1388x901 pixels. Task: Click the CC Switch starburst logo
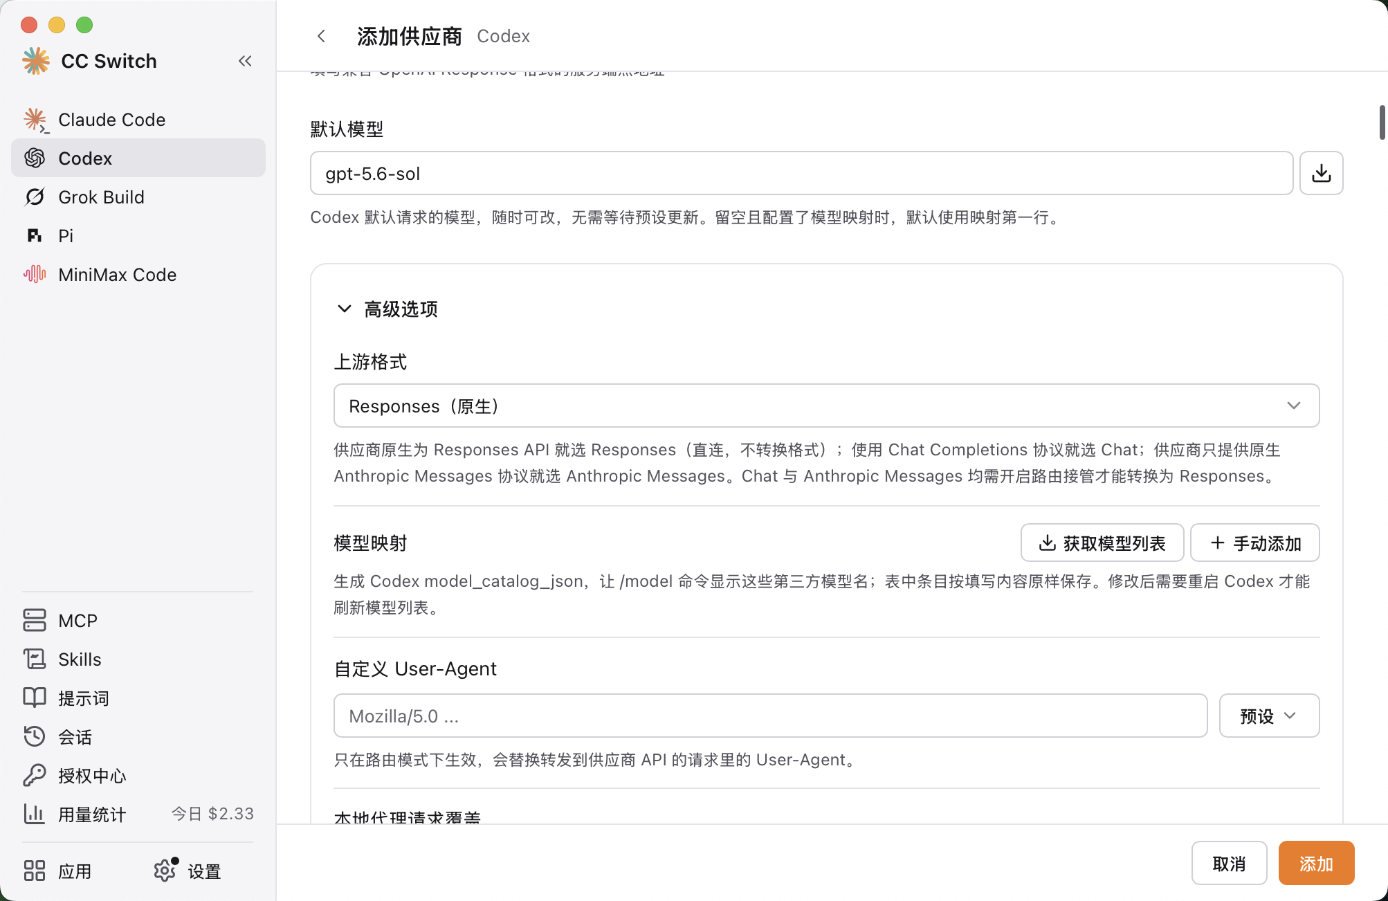point(36,61)
